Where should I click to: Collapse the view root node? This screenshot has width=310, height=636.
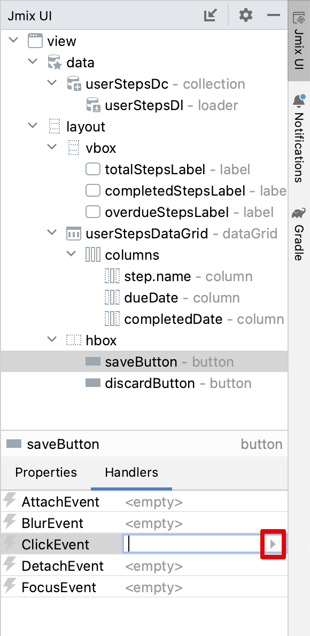point(14,41)
